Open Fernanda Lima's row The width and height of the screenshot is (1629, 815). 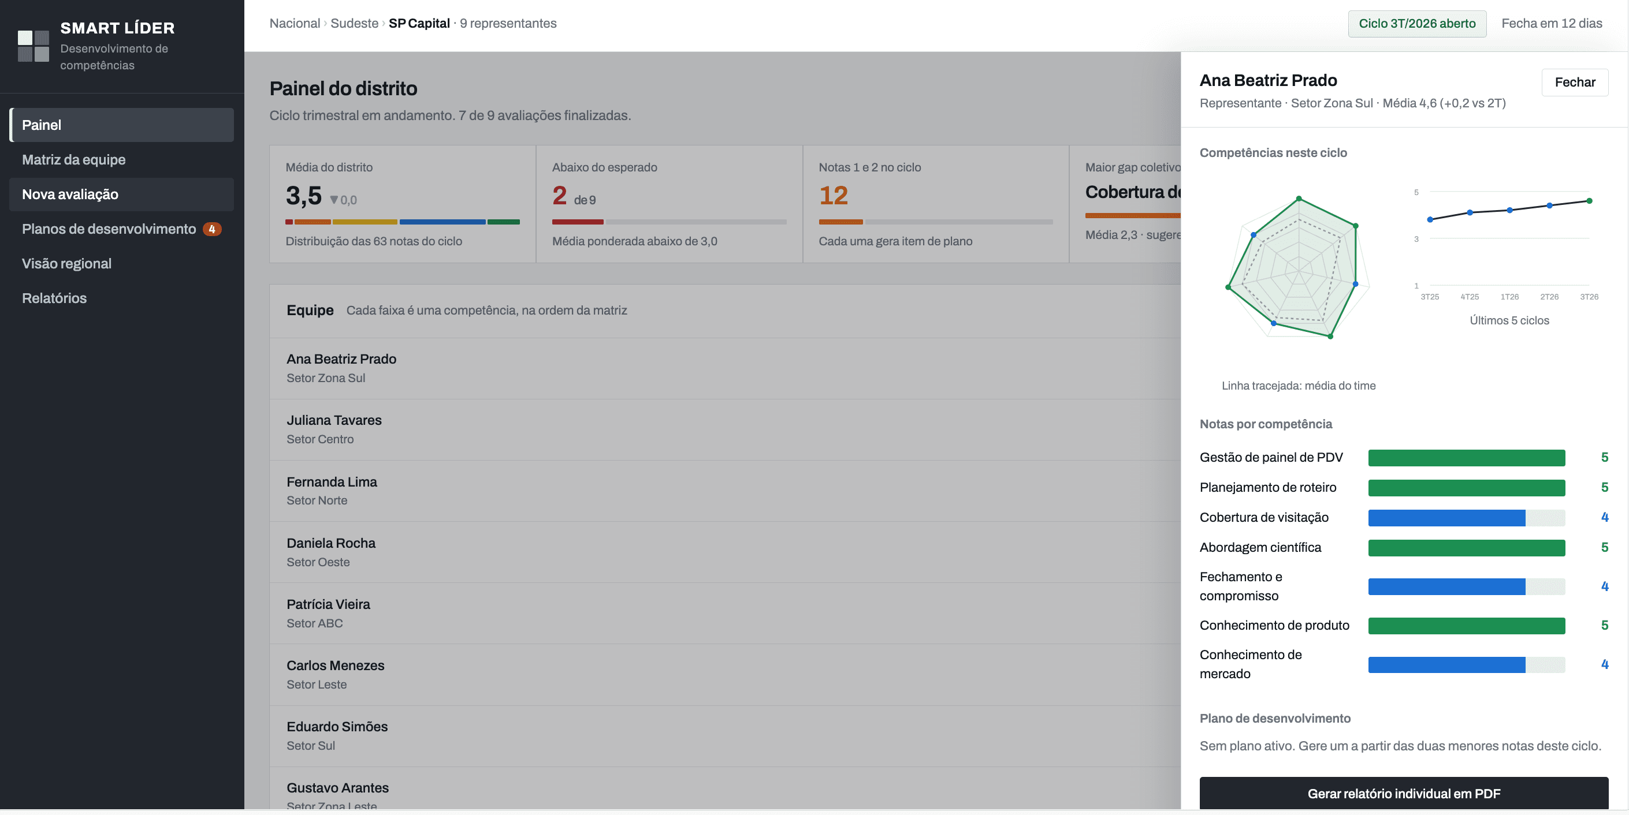(725, 491)
